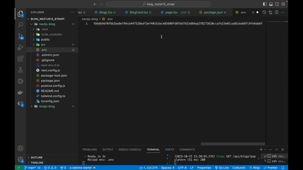Maximize the terminal panel size
This screenshot has width=303, height=170.
[276, 149]
